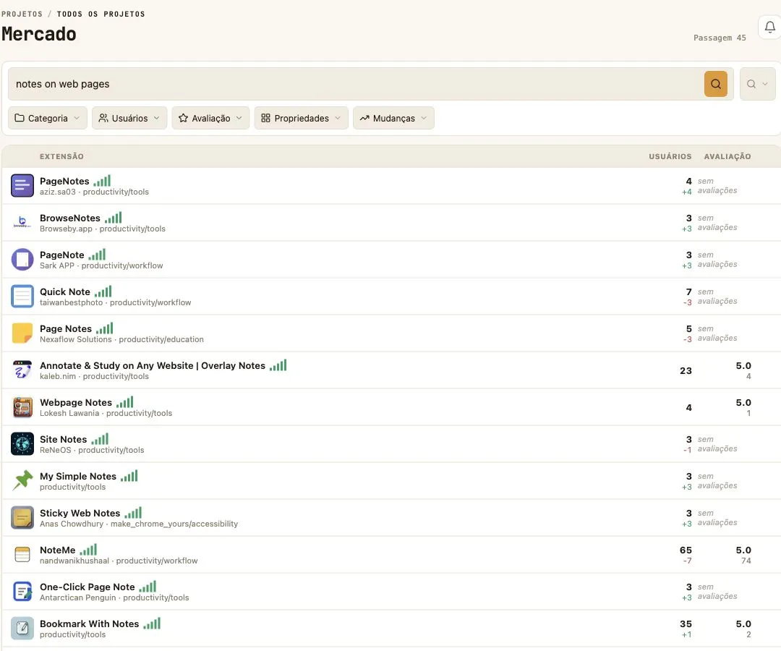
Task: Click the Quick Note extension icon
Action: point(22,297)
